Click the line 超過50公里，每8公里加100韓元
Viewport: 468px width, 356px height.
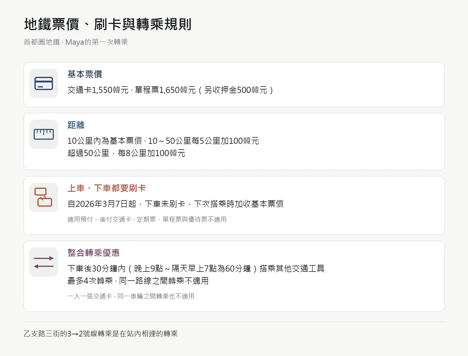[x=126, y=153]
